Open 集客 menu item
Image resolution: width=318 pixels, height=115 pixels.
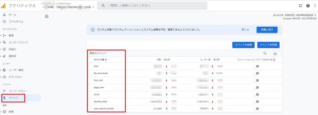[11, 35]
